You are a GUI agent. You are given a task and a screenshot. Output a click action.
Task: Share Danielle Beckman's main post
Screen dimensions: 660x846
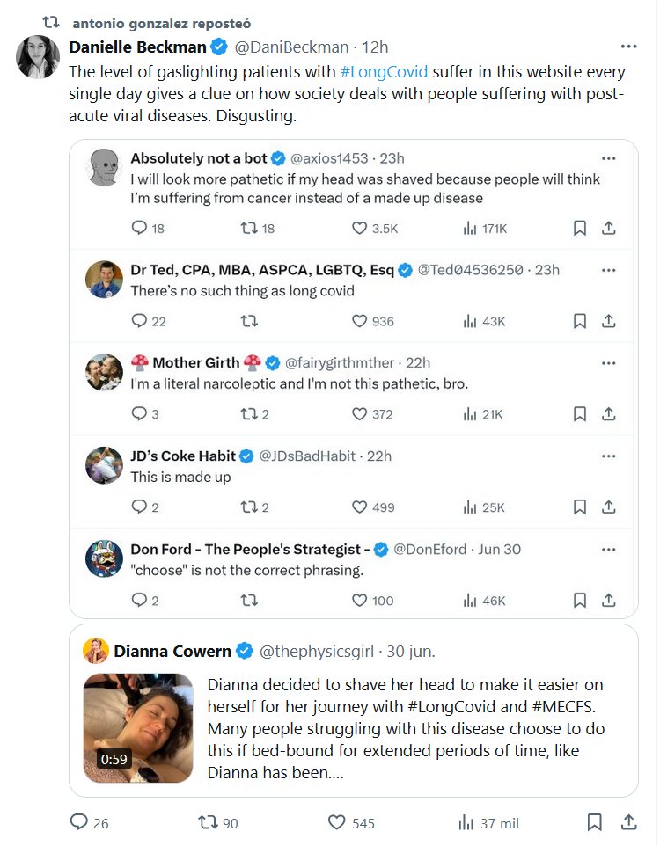coord(628,822)
